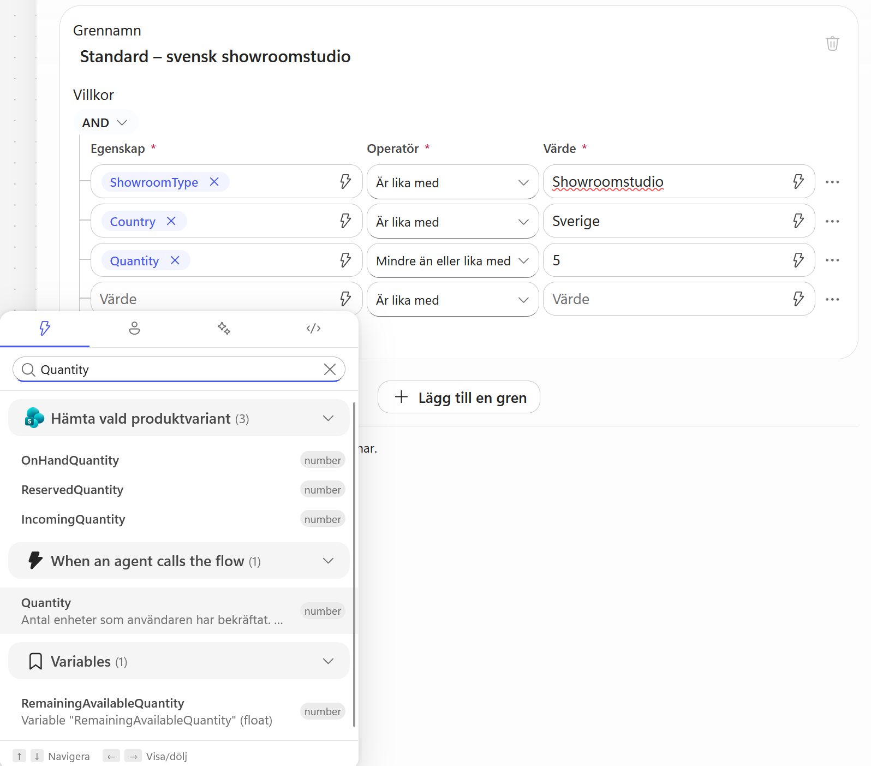Open the AND logic operator dropdown
Viewport: 871px width, 766px height.
(105, 123)
